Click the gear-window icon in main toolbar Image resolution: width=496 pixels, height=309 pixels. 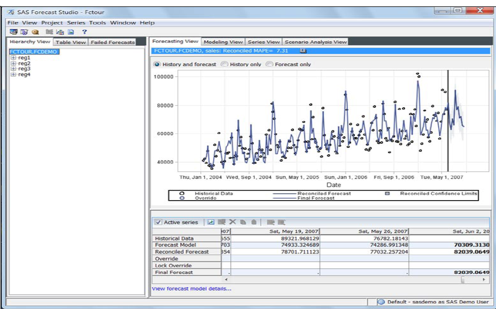pyautogui.click(x=24, y=32)
